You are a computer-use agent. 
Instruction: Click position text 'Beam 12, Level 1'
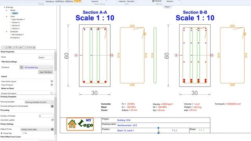(125, 130)
